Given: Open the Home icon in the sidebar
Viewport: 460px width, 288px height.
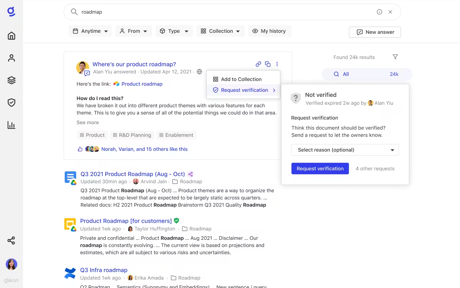Looking at the screenshot, I should (x=11, y=36).
